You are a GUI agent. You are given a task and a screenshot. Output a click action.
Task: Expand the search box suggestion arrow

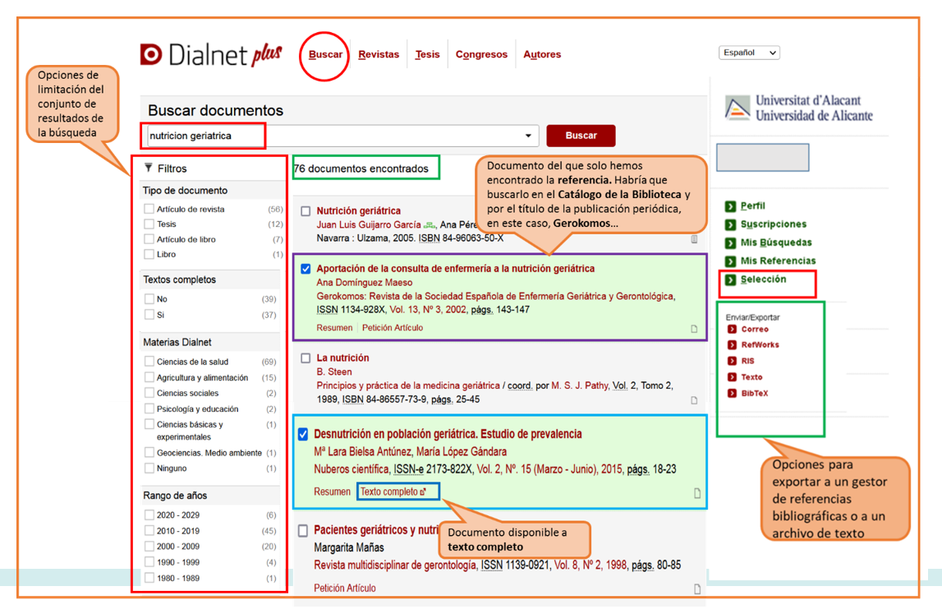point(528,136)
